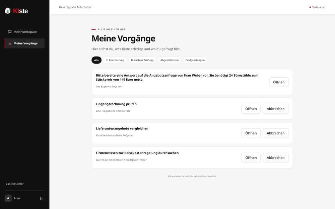The width and height of the screenshot is (335, 209).
Task: Click the Frau Weber Angebotsanfrage task title
Action: [x=177, y=78]
